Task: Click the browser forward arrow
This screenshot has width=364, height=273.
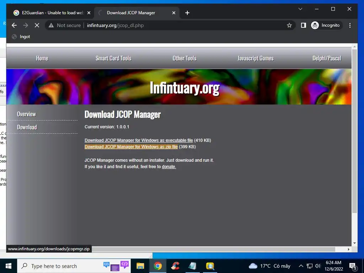Action: point(26,25)
